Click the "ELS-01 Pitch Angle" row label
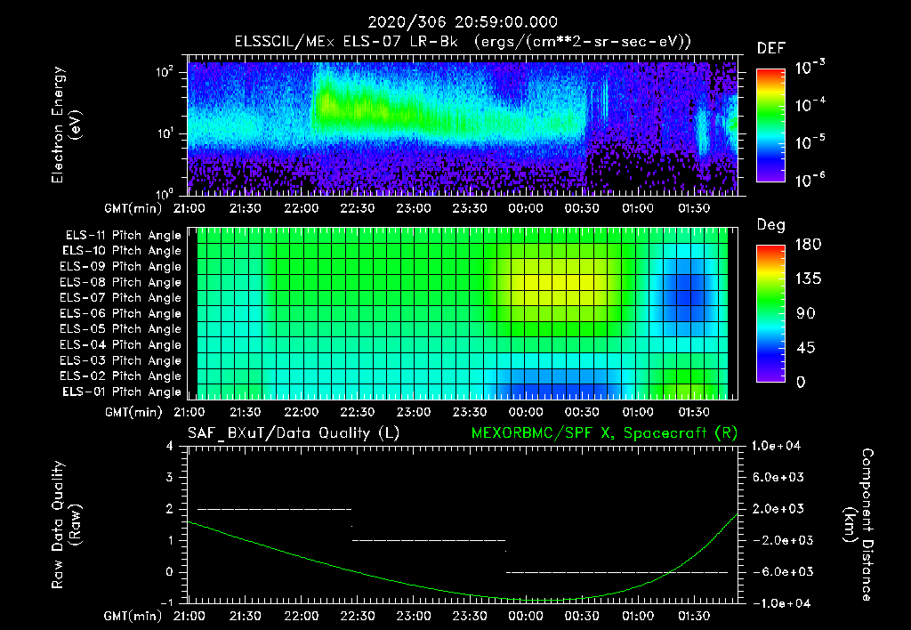Screen dimensions: 911x630 (x=122, y=392)
